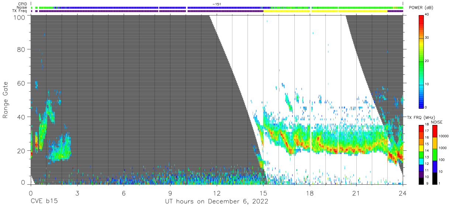Click the 1000 noise scale label
The height and width of the screenshot is (209, 453).
tap(442, 147)
